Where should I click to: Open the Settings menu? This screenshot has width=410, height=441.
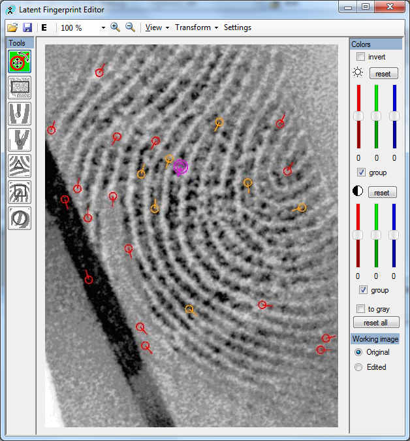238,27
